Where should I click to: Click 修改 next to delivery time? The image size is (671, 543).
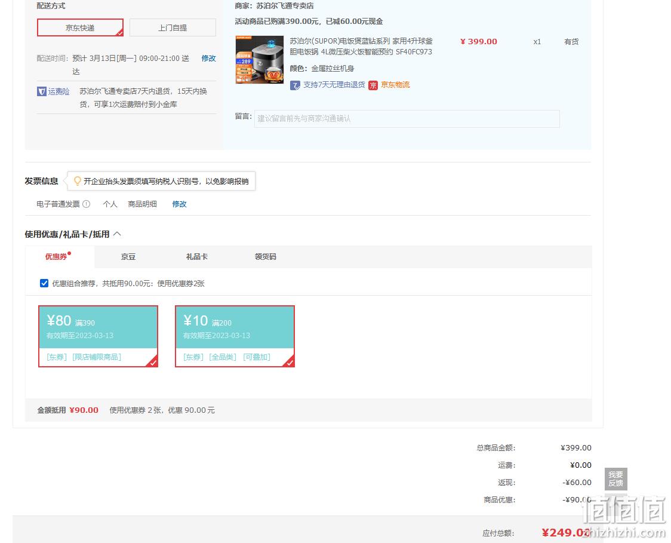click(208, 58)
